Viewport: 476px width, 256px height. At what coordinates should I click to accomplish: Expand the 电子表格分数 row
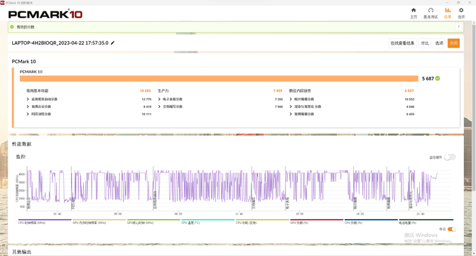tap(159, 100)
